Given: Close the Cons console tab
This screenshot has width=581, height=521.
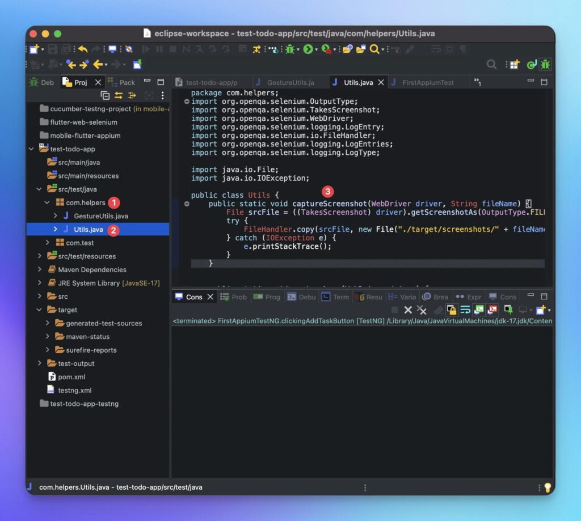Looking at the screenshot, I should pos(210,297).
